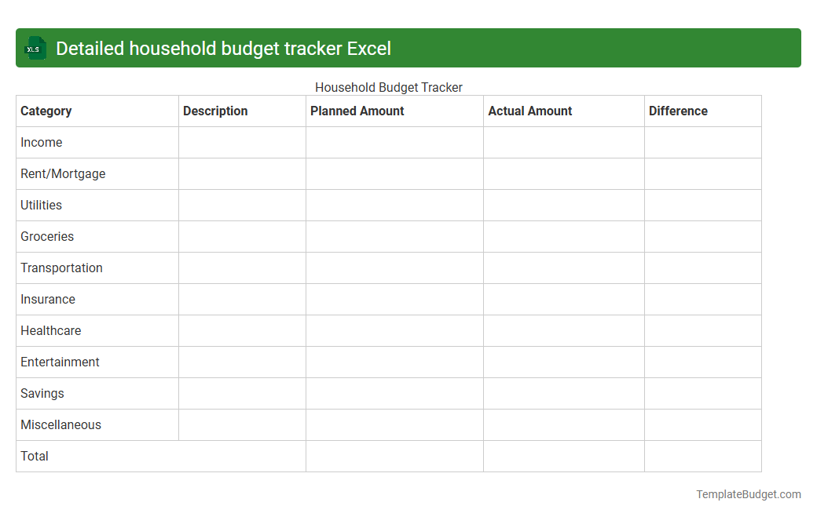This screenshot has width=817, height=517.
Task: Click the Groceries row label
Action: [x=47, y=236]
